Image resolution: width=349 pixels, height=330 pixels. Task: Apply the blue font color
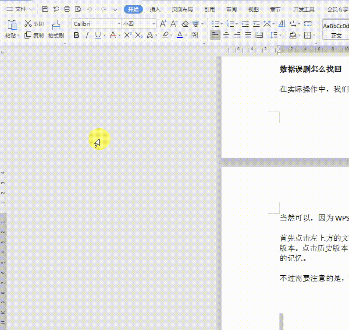(x=180, y=35)
